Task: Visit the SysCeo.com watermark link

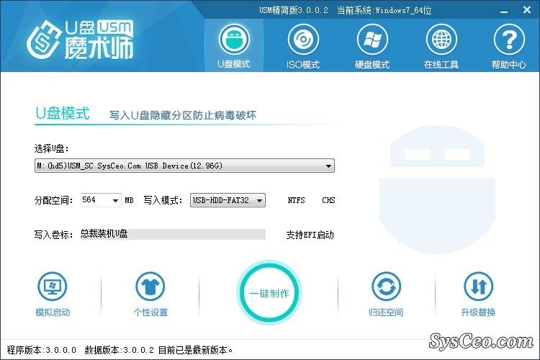Action: coord(481,340)
